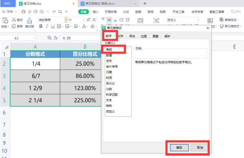Screen dimensions: 244x158
Task: Click the Copy (复制) icon
Action: pyautogui.click(x=14, y=26)
